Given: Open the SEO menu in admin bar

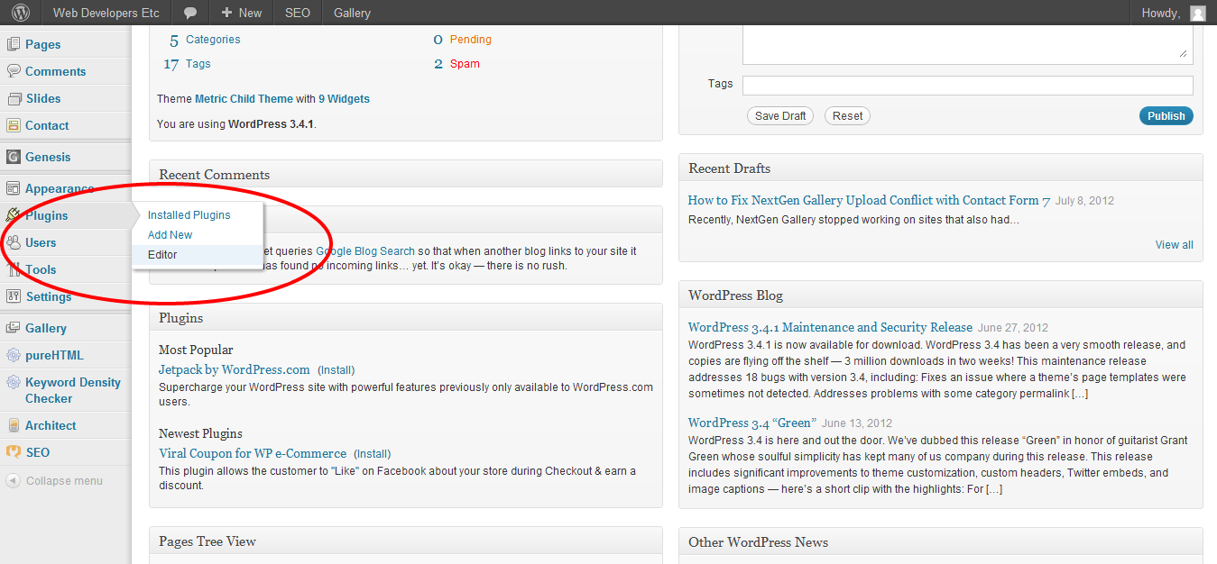Looking at the screenshot, I should pyautogui.click(x=298, y=13).
